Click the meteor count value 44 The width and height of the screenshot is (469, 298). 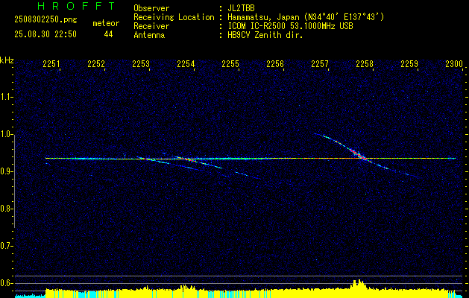(x=108, y=34)
